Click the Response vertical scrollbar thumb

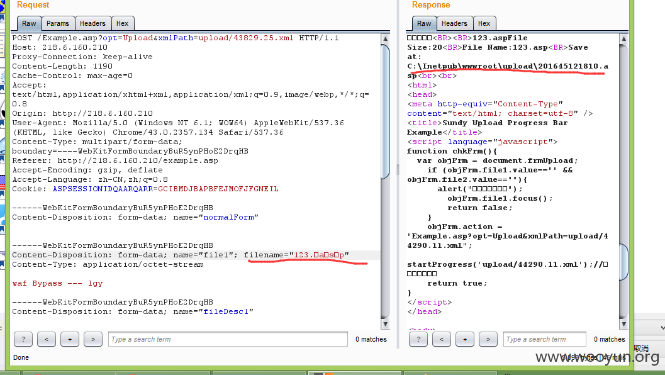click(x=623, y=262)
